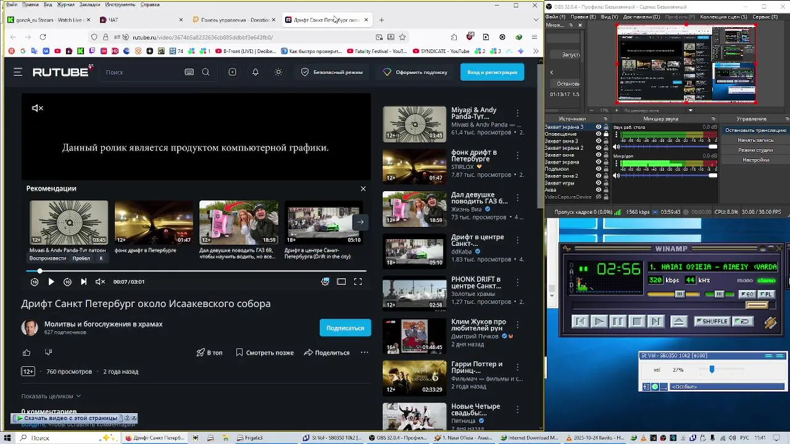Click Начать запись in OBS
The height and width of the screenshot is (444, 790).
pyautogui.click(x=755, y=140)
